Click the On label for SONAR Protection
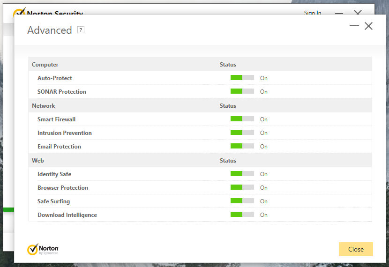Image resolution: width=389 pixels, height=267 pixels. (x=264, y=92)
